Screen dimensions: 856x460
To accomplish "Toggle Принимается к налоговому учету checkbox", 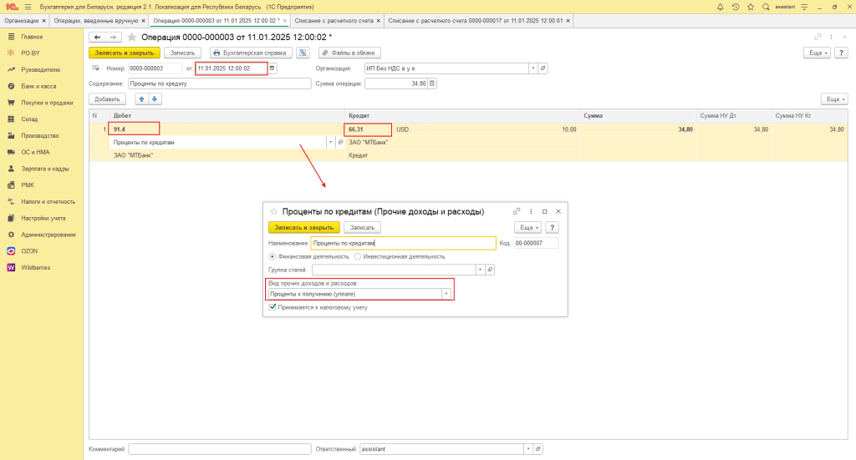I will point(273,307).
